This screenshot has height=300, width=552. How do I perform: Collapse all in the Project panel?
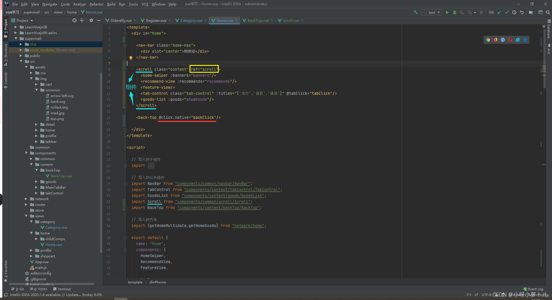[82, 20]
